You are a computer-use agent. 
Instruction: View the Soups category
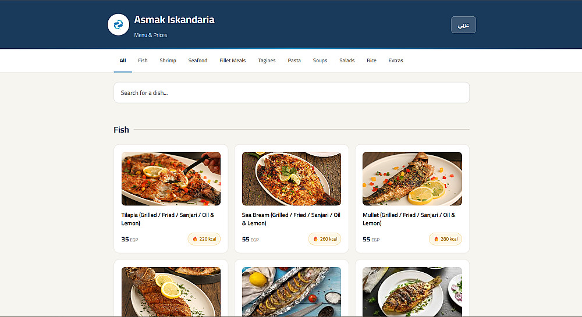pos(320,60)
